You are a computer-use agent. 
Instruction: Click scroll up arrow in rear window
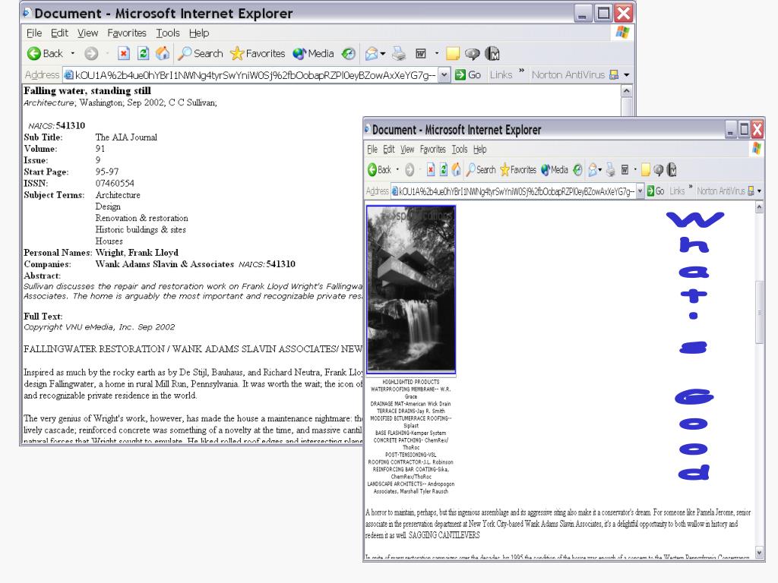(x=626, y=91)
